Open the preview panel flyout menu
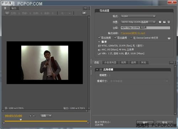 tap(85, 8)
